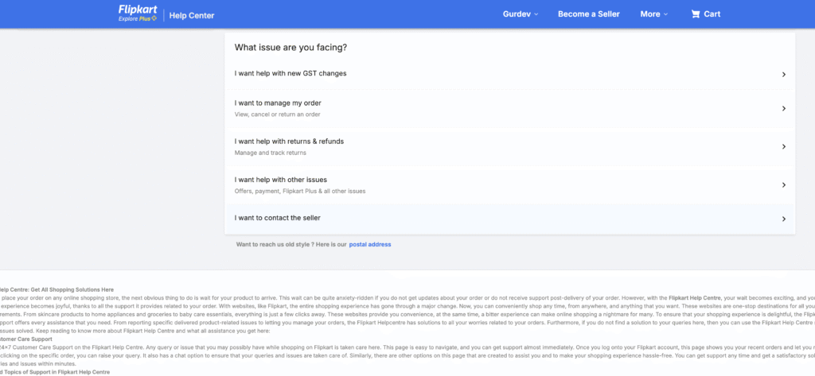Click the arrow beside returns & refunds
815x376 pixels.
[x=784, y=147]
